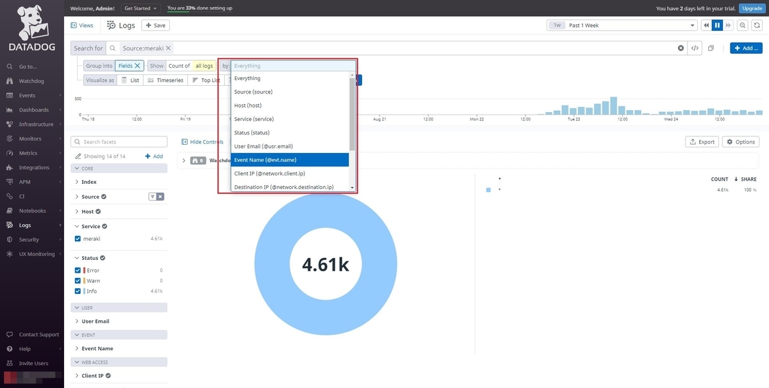Expand the Client IP facet
Viewport: 769px width, 388px height.
click(x=77, y=376)
